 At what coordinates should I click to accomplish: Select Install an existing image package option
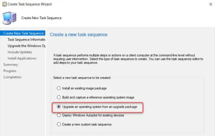[58, 88]
